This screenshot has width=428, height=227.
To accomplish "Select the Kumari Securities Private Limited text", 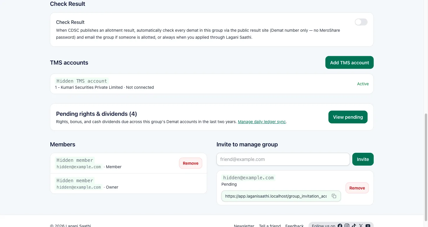I will click(x=92, y=87).
